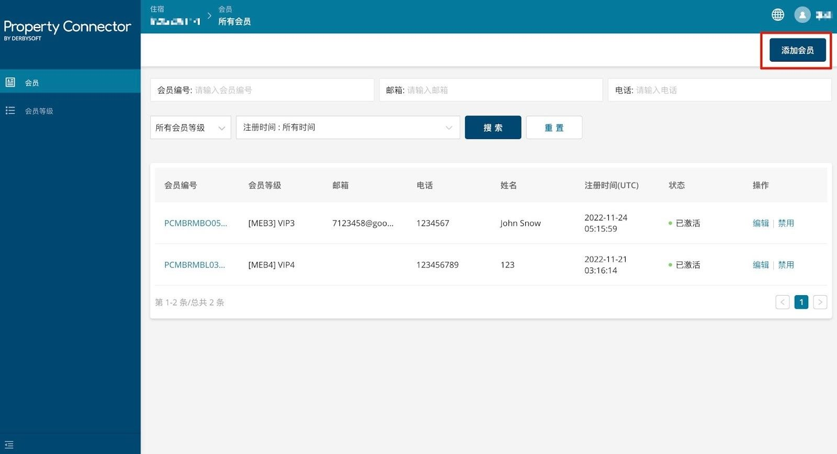Click the 住宿 breadcrumb
Screen dimensions: 837x454
tap(157, 9)
